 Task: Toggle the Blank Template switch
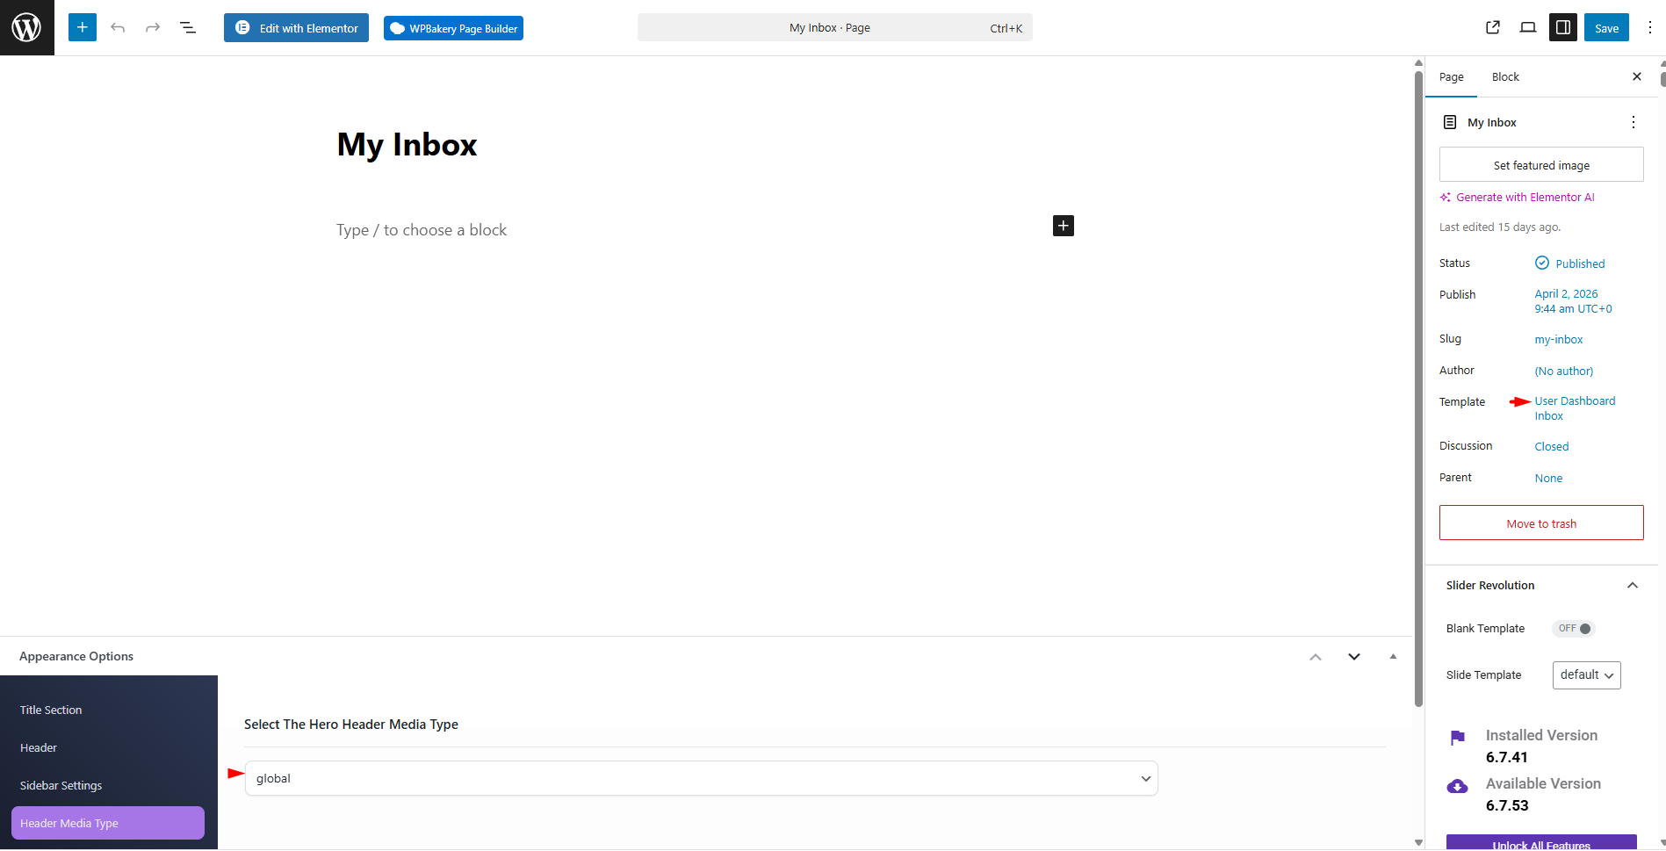pyautogui.click(x=1574, y=629)
